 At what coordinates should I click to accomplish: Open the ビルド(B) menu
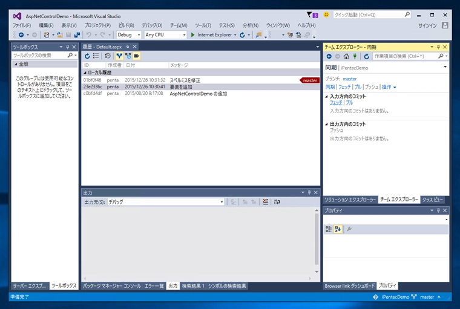(126, 25)
